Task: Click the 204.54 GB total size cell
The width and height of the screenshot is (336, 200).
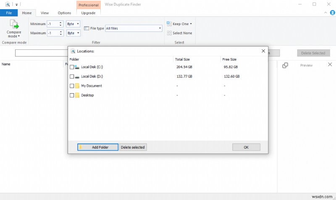Action: coord(184,67)
